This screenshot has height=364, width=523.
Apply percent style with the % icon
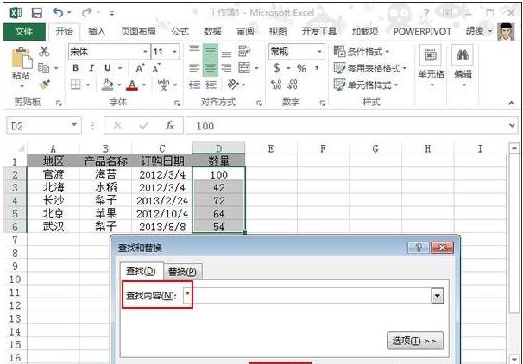[302, 68]
